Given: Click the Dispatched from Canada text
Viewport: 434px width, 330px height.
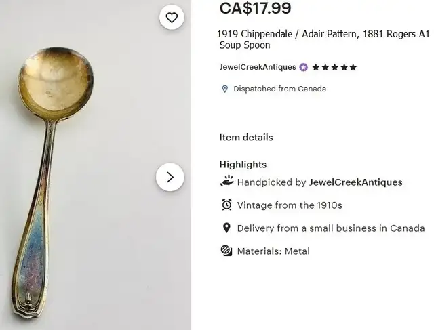Looking at the screenshot, I should 279,89.
